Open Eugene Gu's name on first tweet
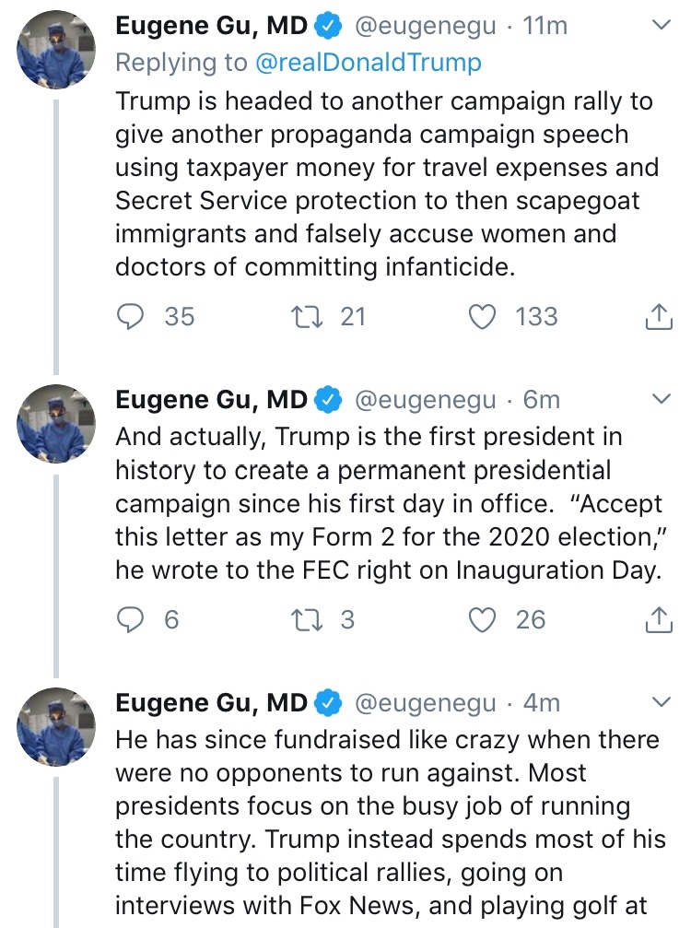The height and width of the screenshot is (928, 691). coord(211,27)
